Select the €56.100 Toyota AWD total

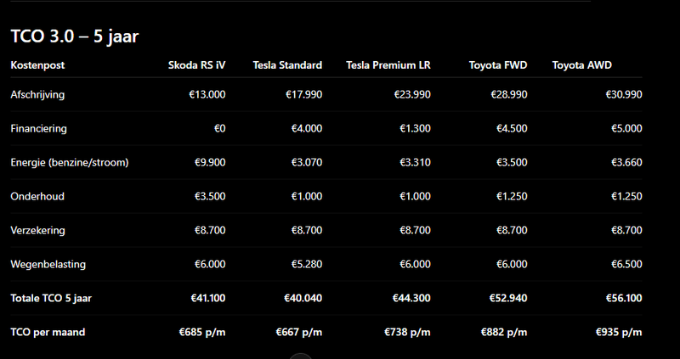(x=624, y=298)
